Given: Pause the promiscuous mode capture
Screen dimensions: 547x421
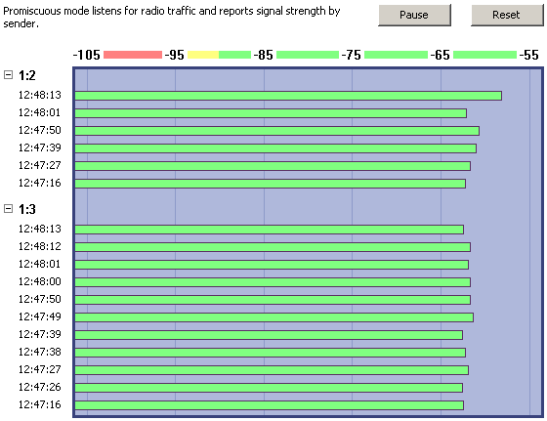Looking at the screenshot, I should pos(414,15).
